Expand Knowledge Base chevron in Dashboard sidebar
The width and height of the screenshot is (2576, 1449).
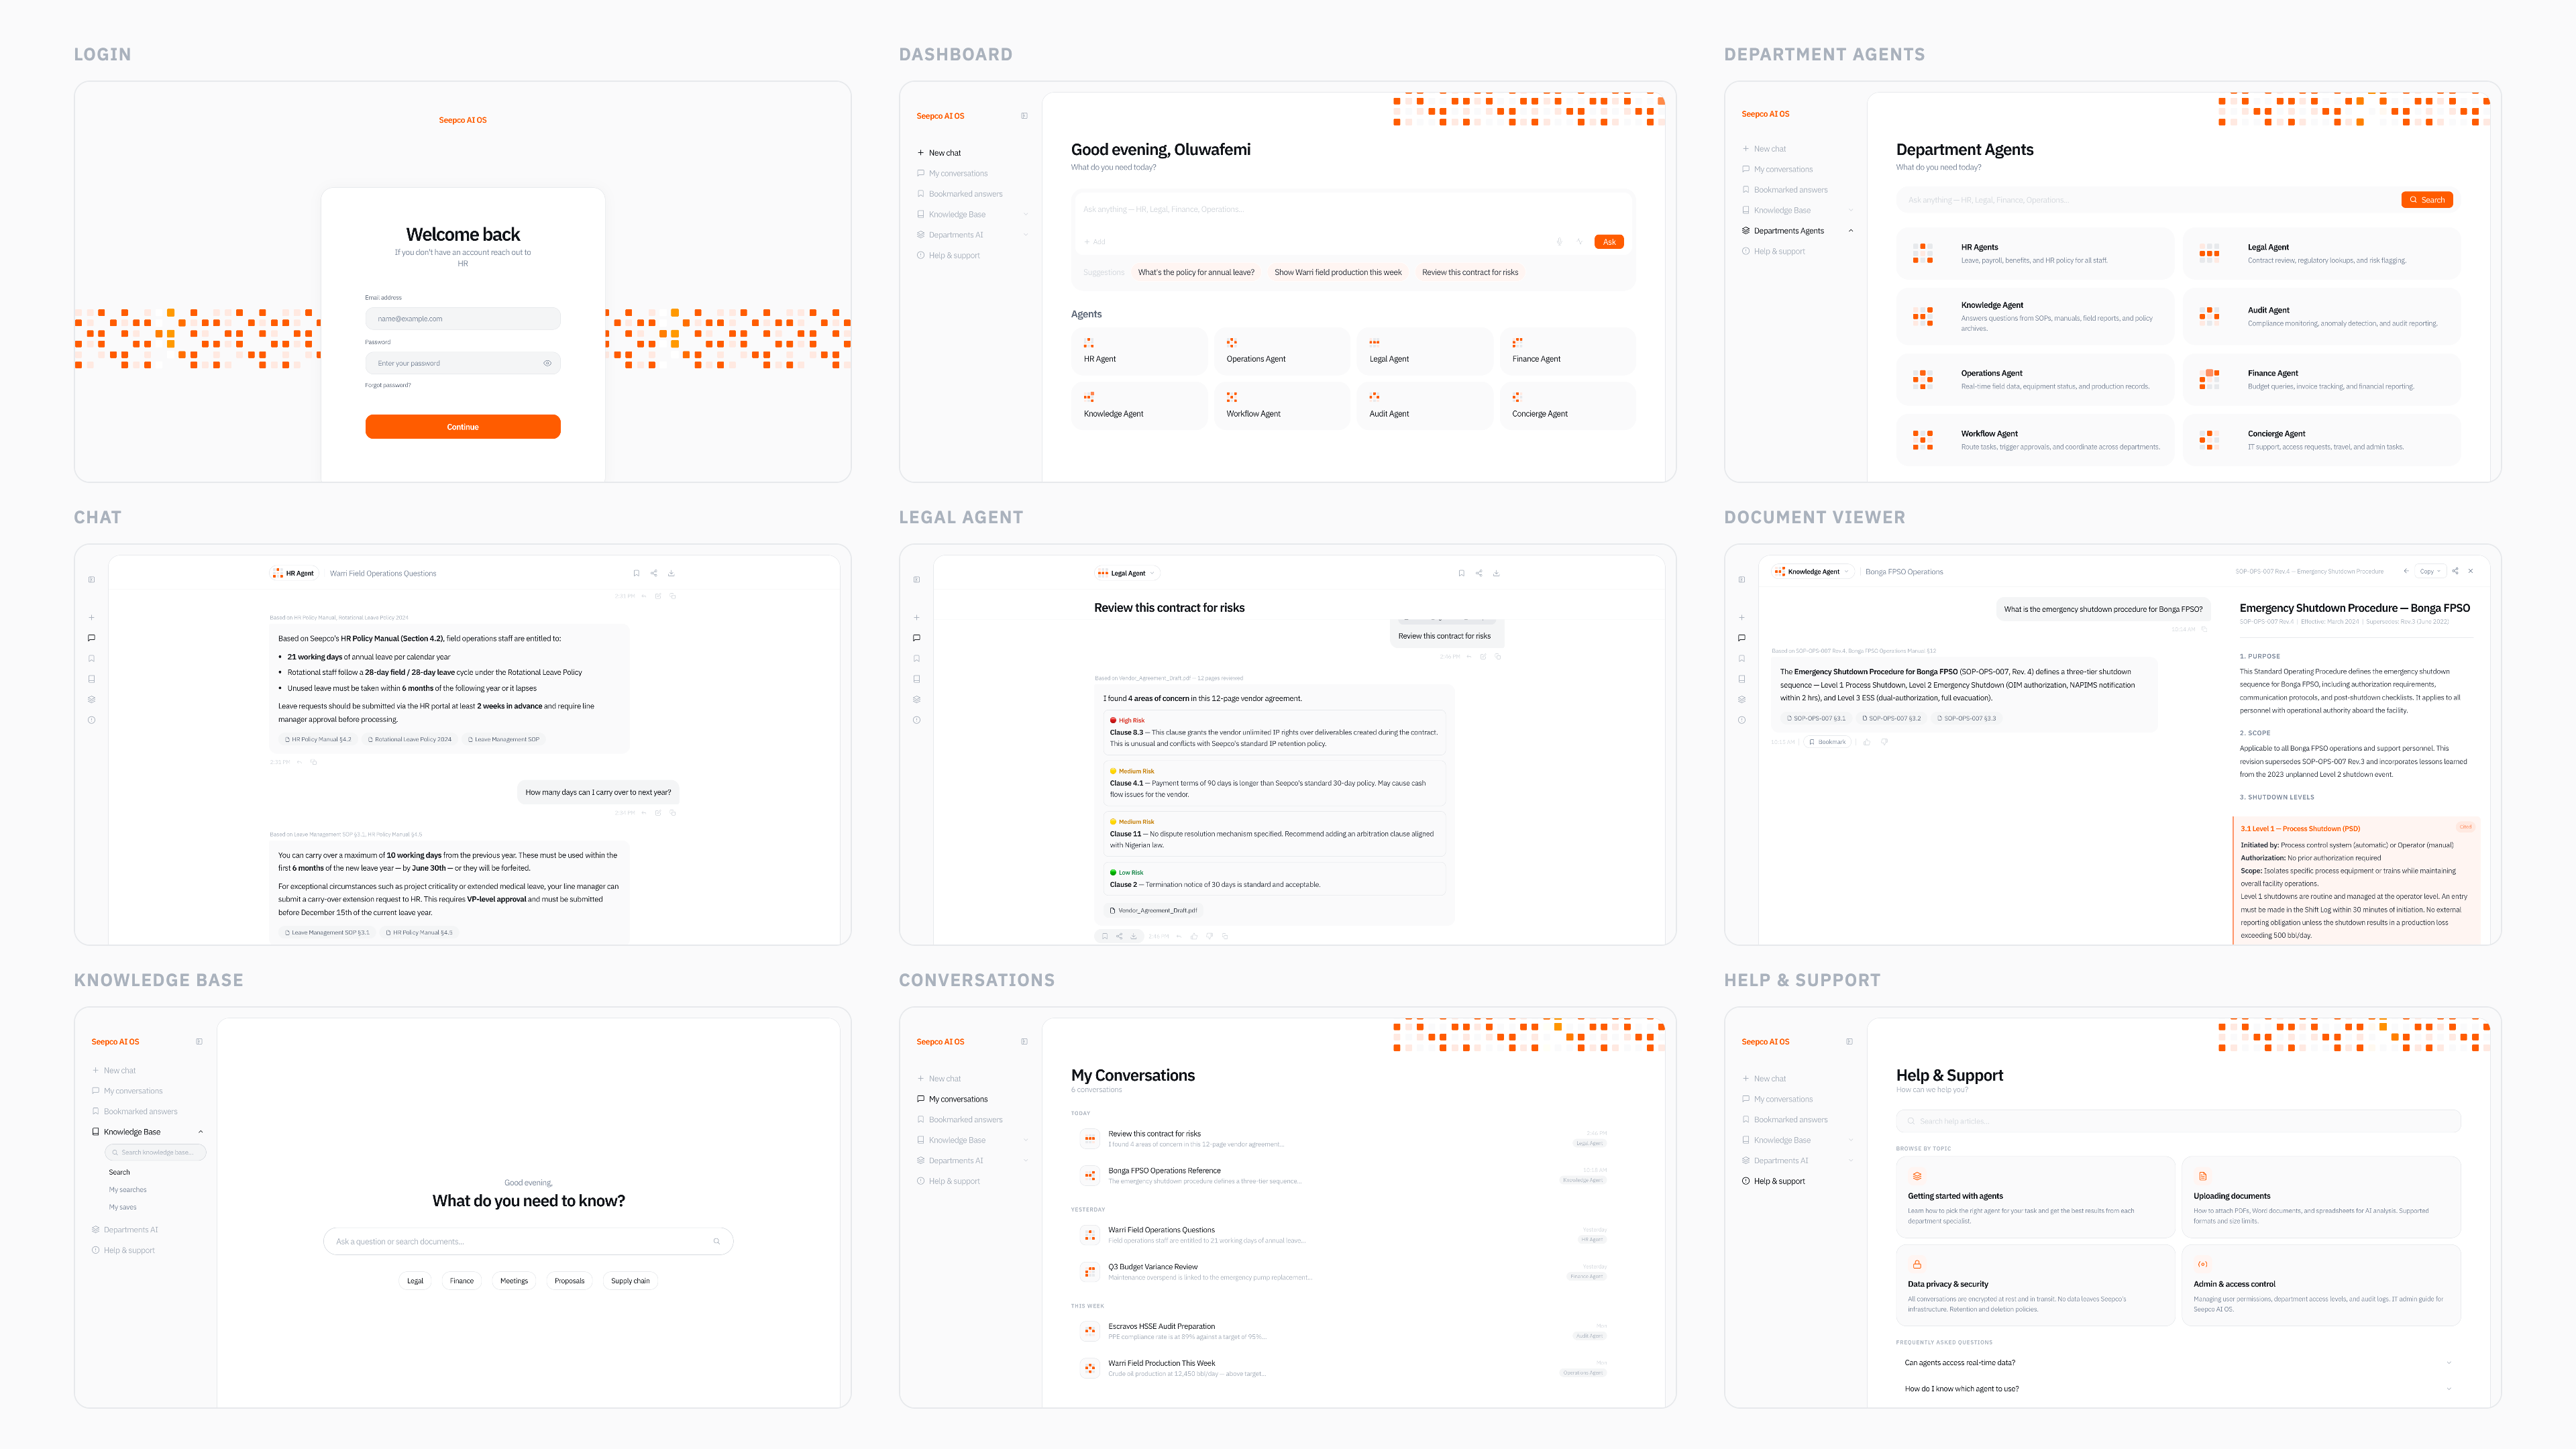click(x=1026, y=214)
